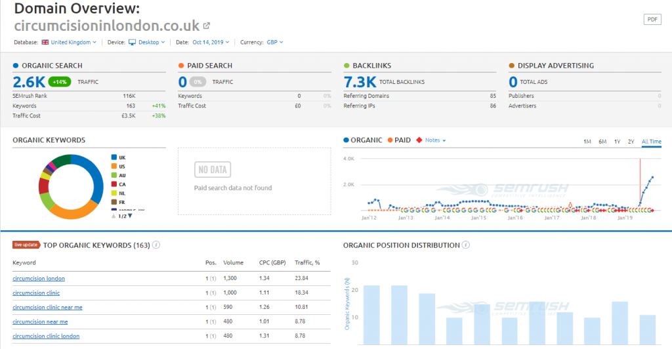Click the blue UK legend color swatch
Image resolution: width=672 pixels, height=349 pixels.
[114, 157]
